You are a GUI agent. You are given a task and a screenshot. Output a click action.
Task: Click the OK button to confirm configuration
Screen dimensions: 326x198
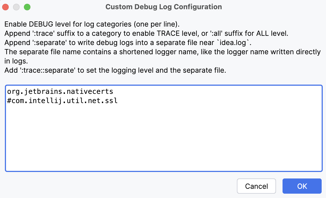pos(302,186)
